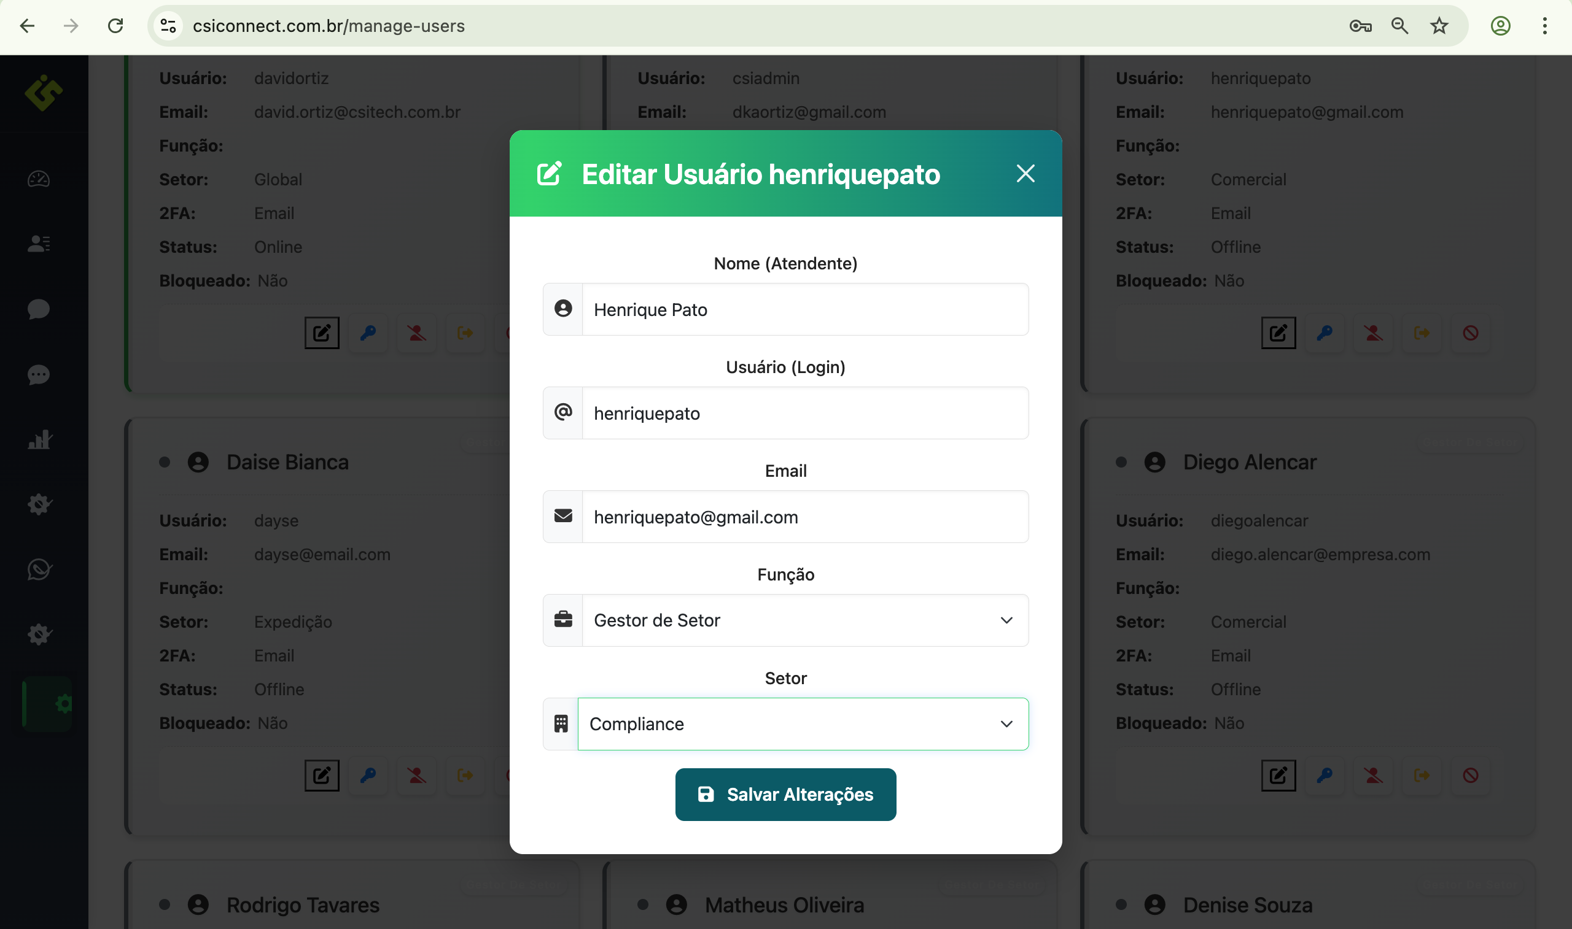
Task: Open the chat bubble sidebar icon
Action: 39,309
